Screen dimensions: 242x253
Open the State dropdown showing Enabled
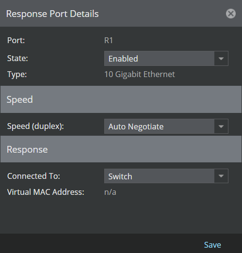(166, 59)
